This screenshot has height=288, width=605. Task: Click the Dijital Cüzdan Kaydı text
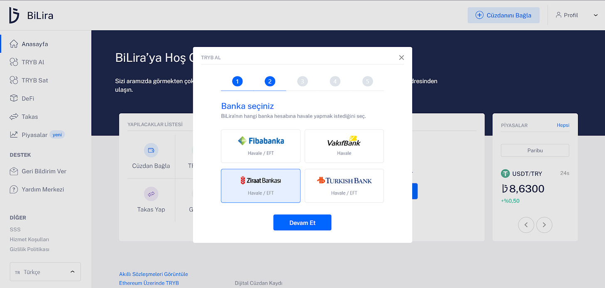pos(258,283)
